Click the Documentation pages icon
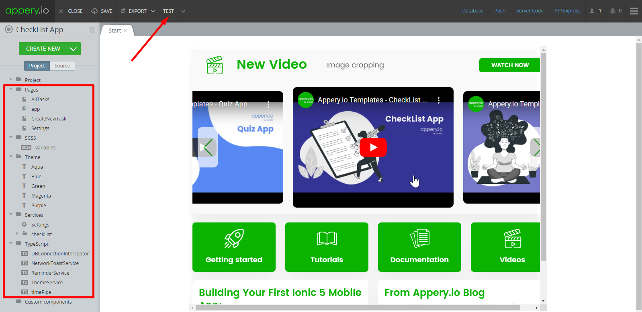 420,239
